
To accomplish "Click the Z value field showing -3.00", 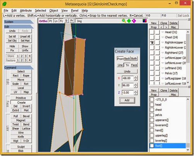I will tap(128, 93).
